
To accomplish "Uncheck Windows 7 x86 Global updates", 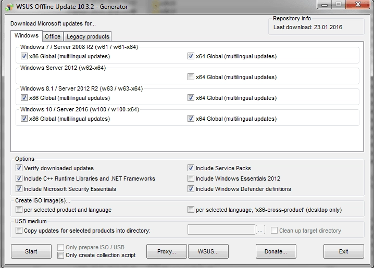I will click(24, 56).
